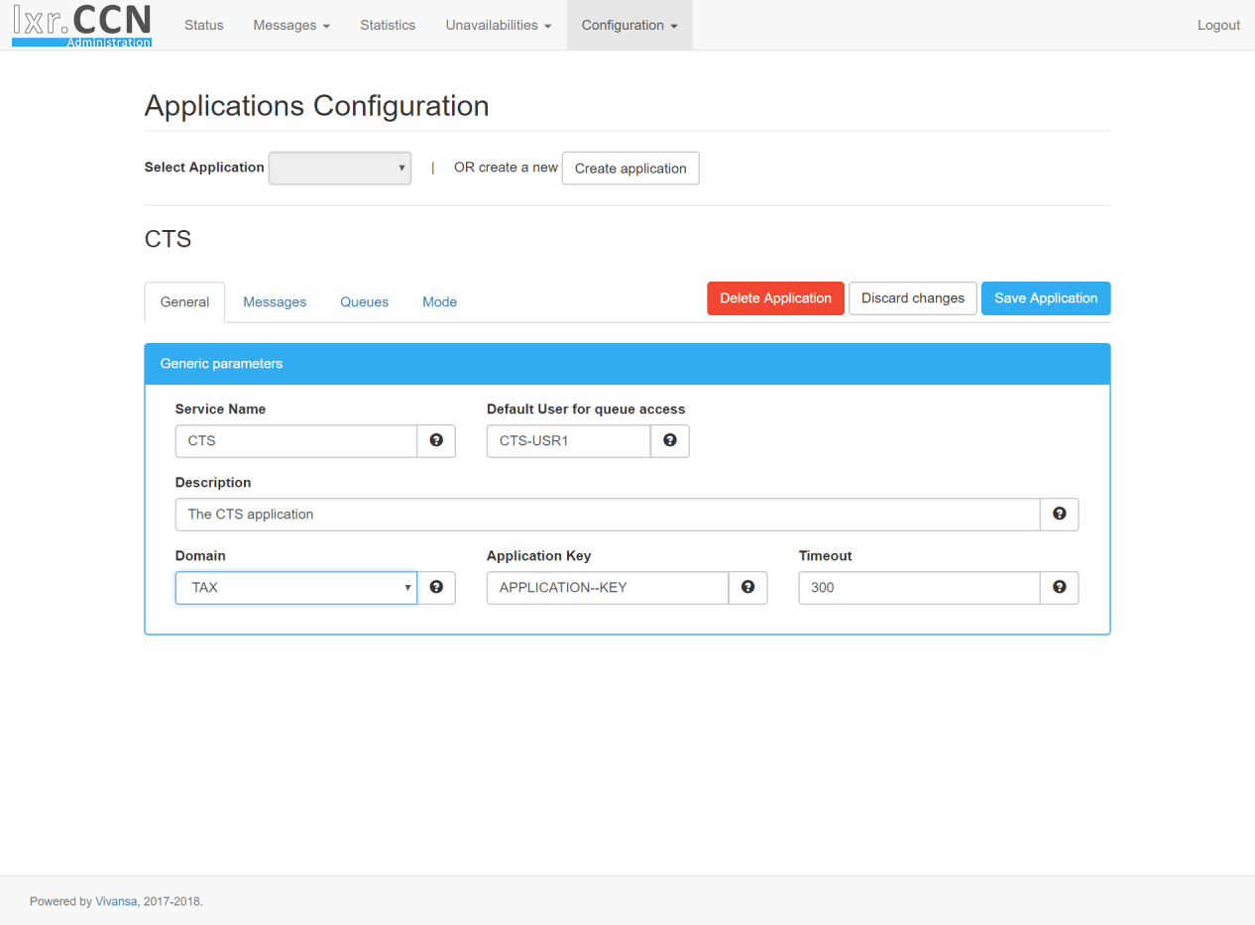Click the Generic parameters panel header

tap(627, 364)
